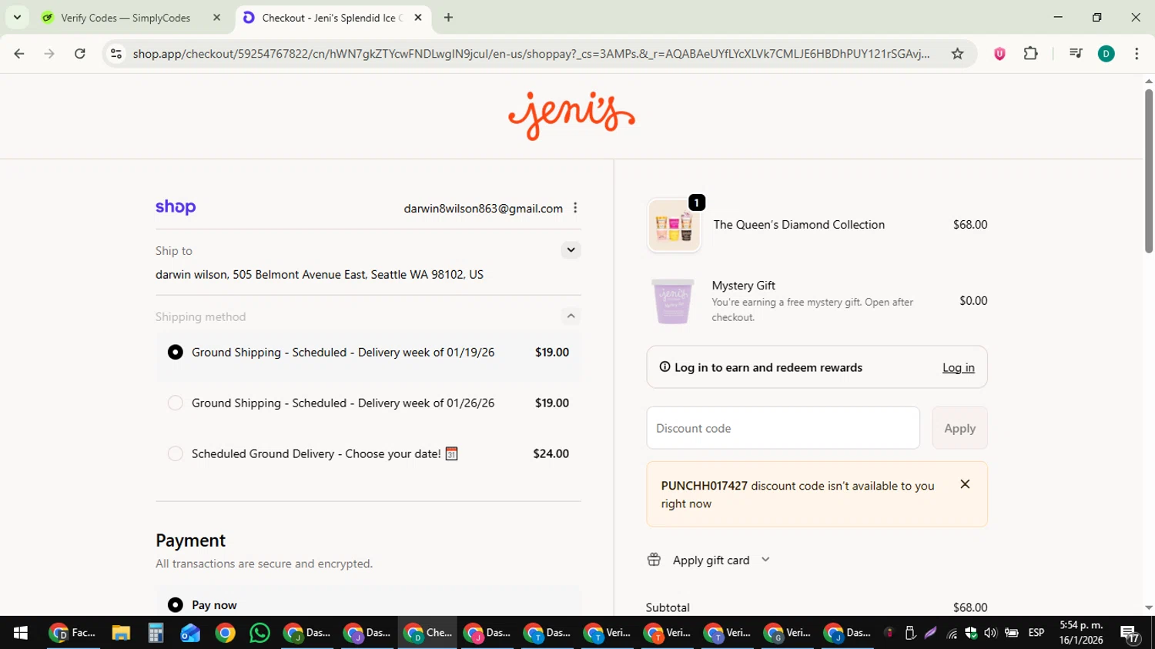Open the Chrome three-dot menu
Screen dimensions: 1155x649
[1137, 53]
